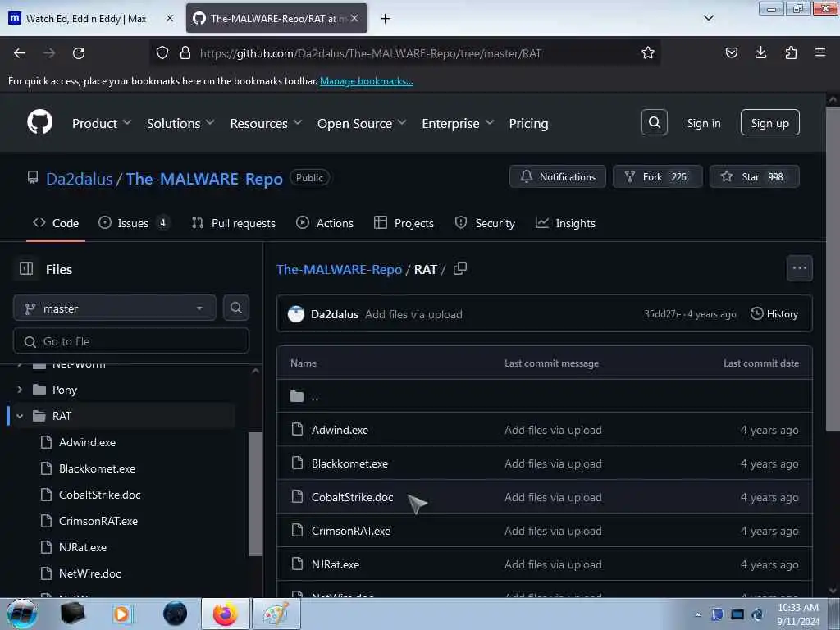Click Go to file search field
This screenshot has height=630, width=840.
click(130, 341)
